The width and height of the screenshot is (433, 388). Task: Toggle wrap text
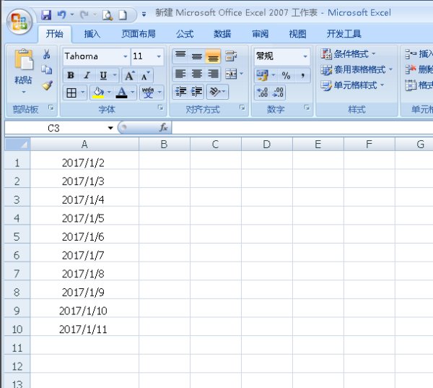(x=231, y=56)
